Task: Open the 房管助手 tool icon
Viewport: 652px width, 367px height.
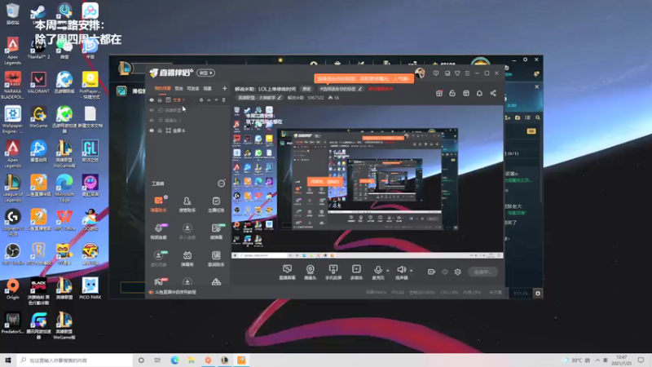Action: point(187,205)
